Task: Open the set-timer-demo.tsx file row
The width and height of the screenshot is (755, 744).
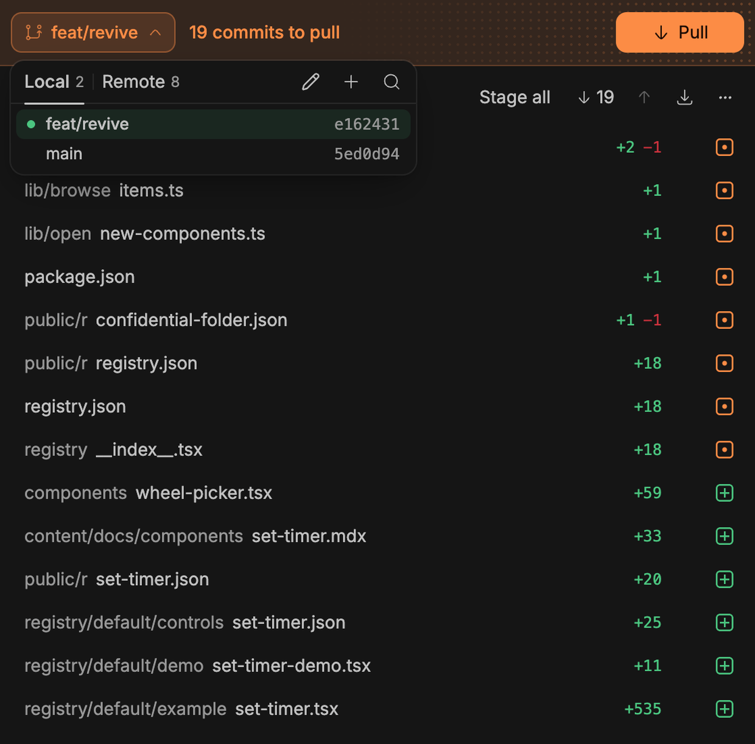Action: coord(377,666)
